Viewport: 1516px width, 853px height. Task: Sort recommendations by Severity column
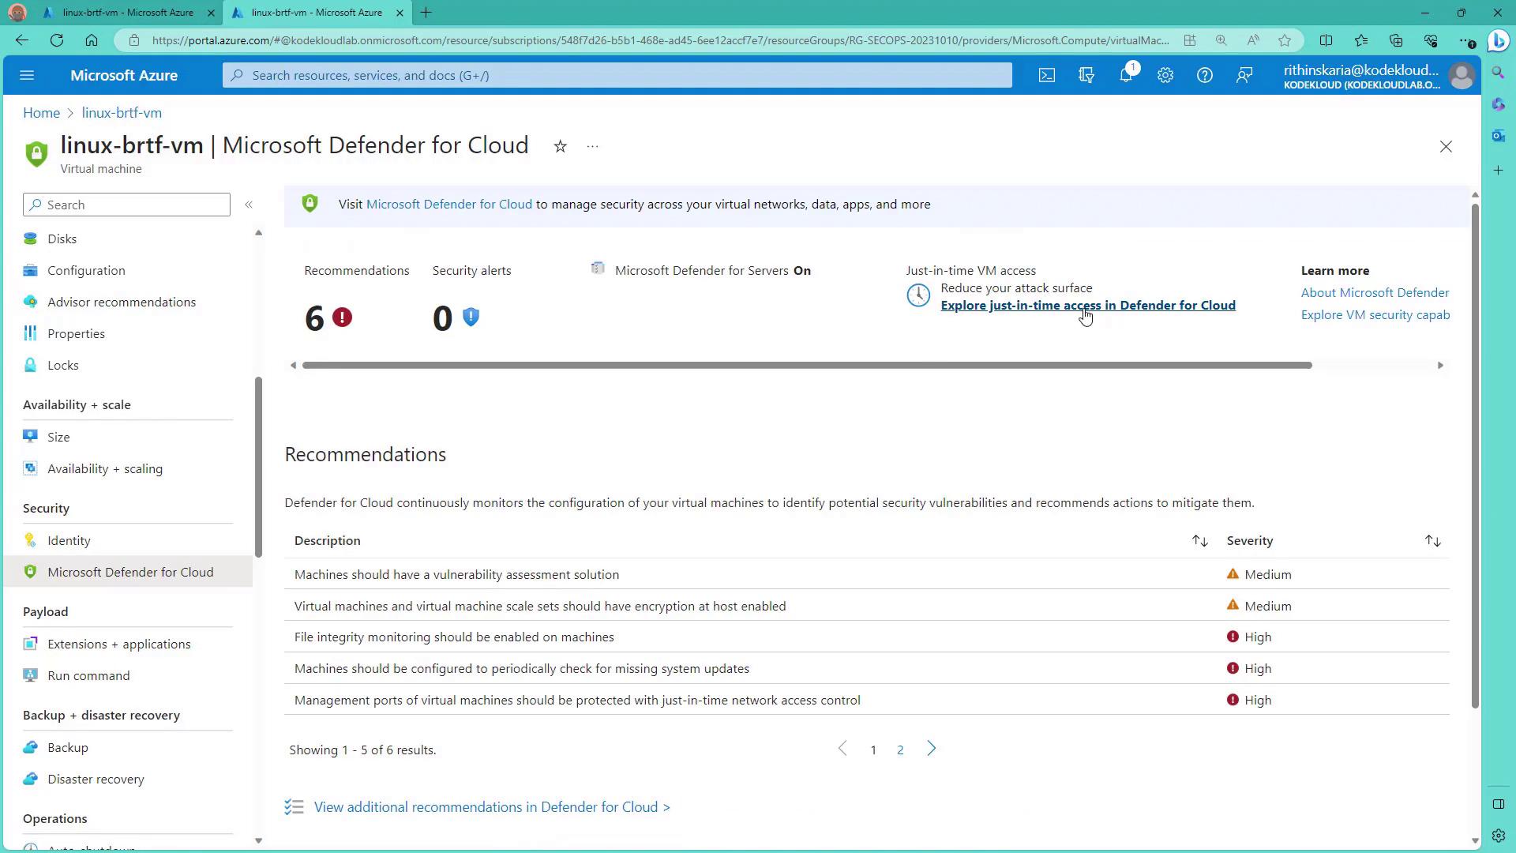coord(1432,541)
